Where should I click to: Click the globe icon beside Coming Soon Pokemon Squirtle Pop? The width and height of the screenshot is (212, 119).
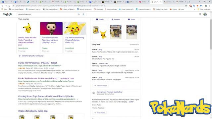point(93,93)
